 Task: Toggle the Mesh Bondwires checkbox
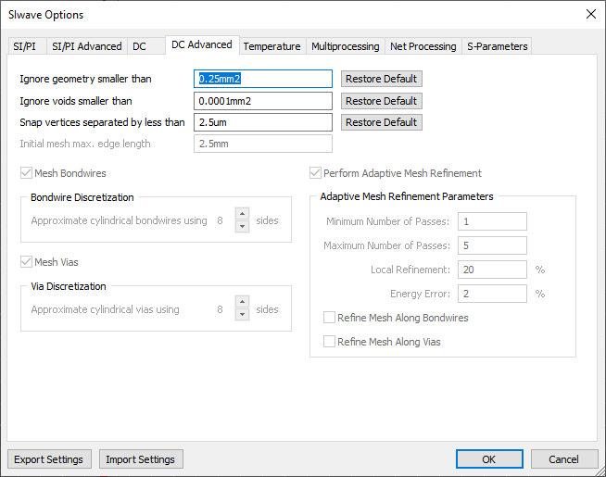pos(26,173)
